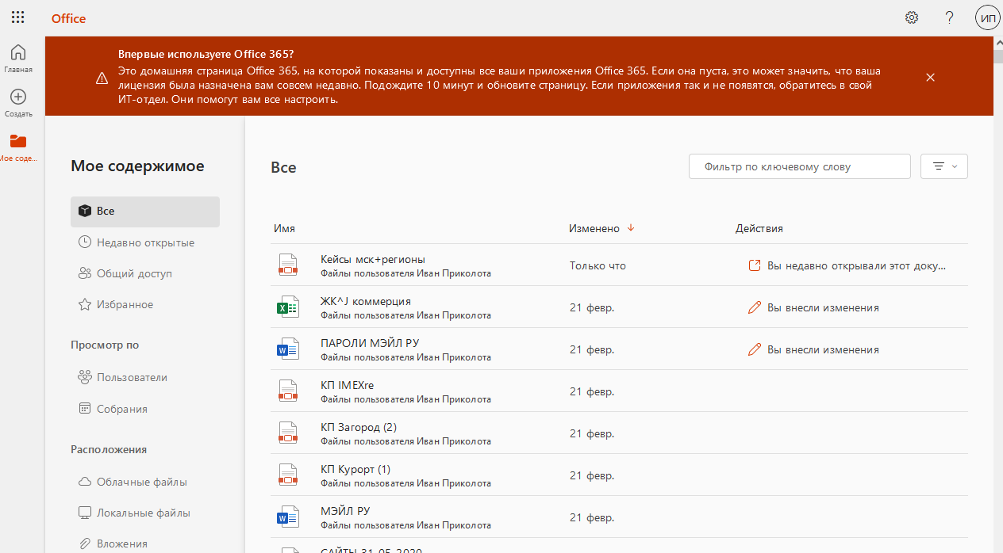Screen dimensions: 1003x553
Task: Open file КП Загород (2)
Action: click(359, 427)
